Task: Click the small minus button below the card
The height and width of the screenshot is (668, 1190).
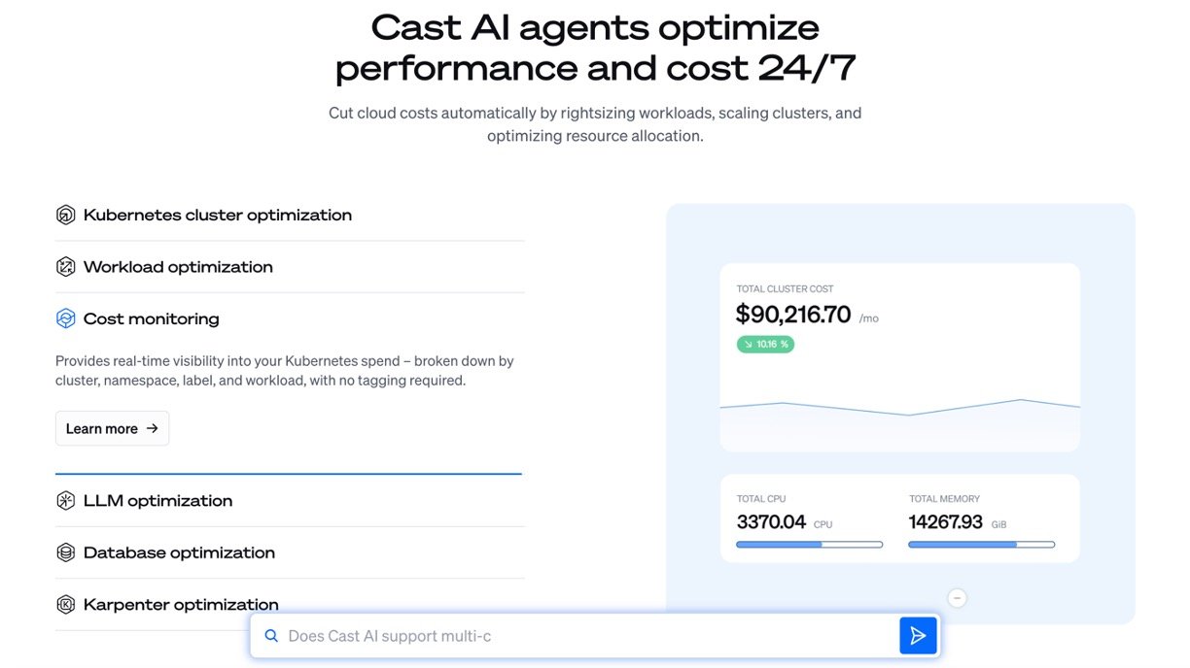Action: 957,598
